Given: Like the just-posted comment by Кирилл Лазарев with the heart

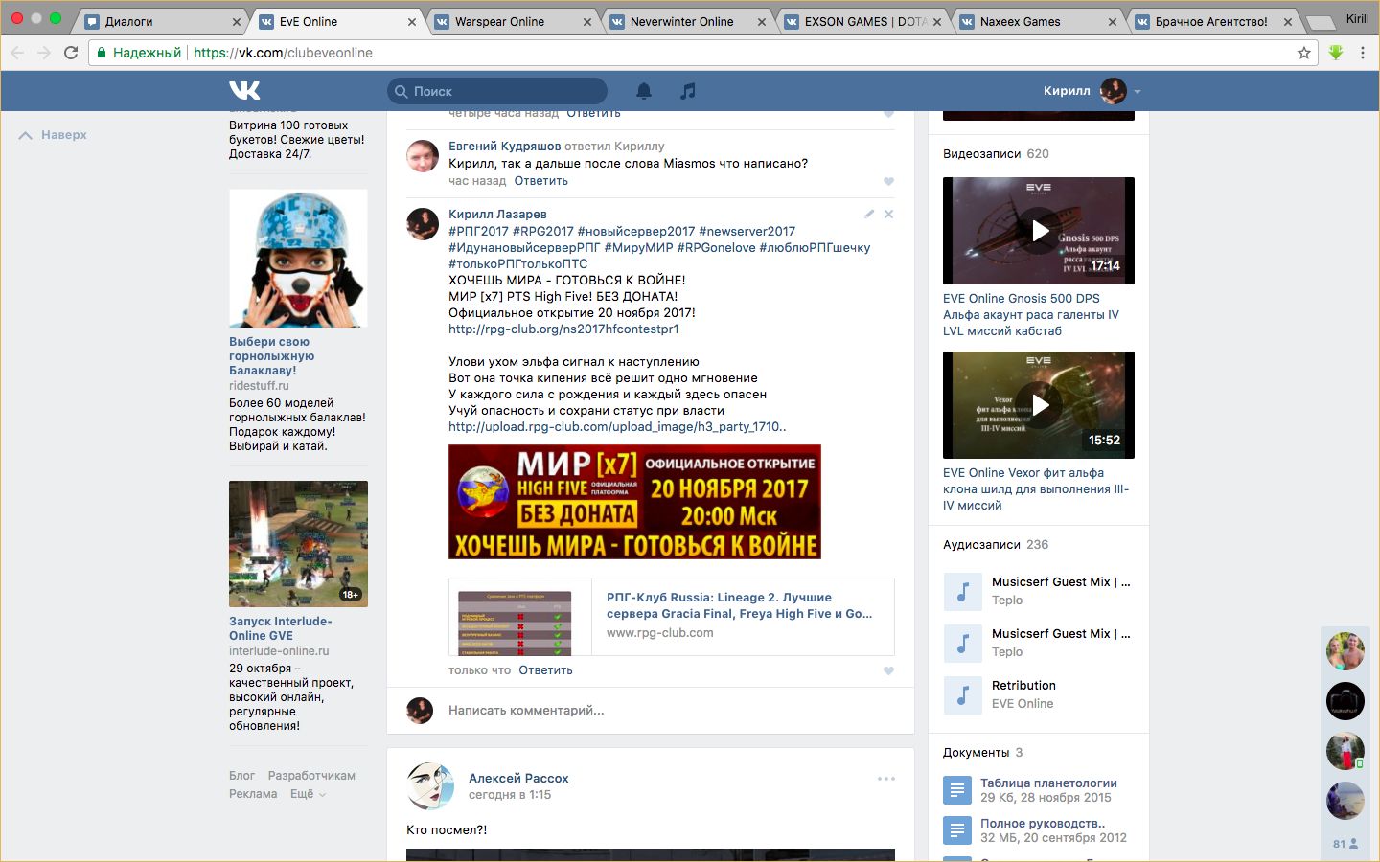Looking at the screenshot, I should click(888, 670).
